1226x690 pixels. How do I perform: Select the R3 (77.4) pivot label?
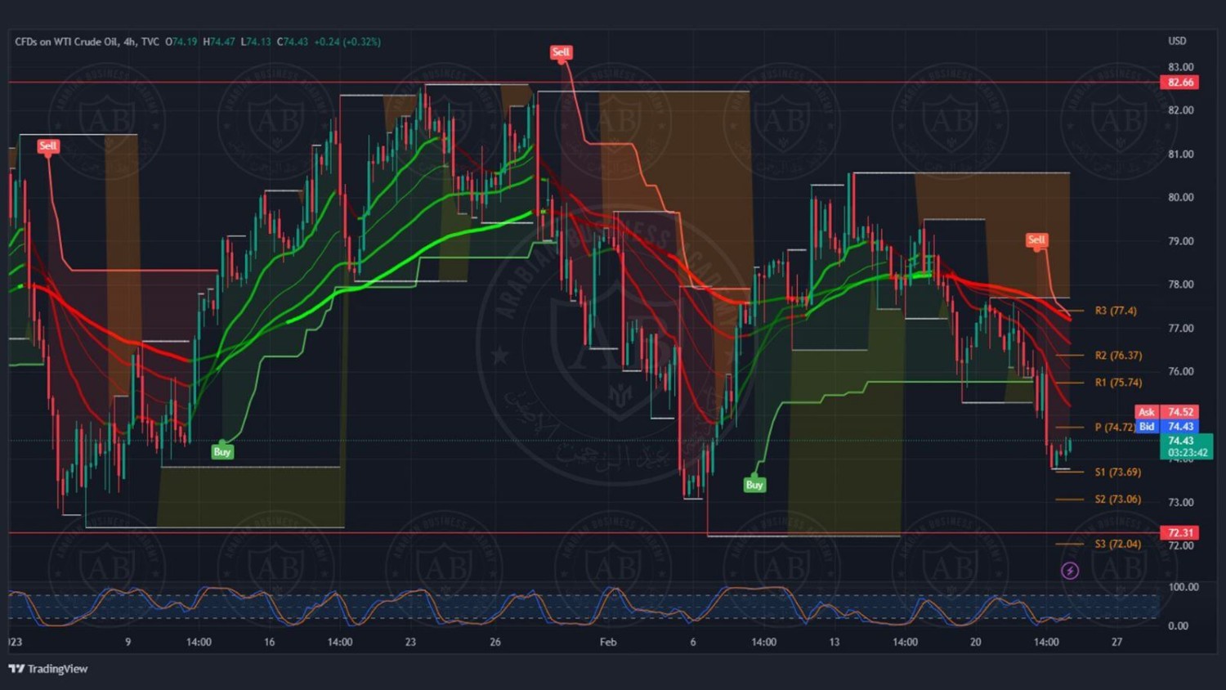click(1116, 311)
